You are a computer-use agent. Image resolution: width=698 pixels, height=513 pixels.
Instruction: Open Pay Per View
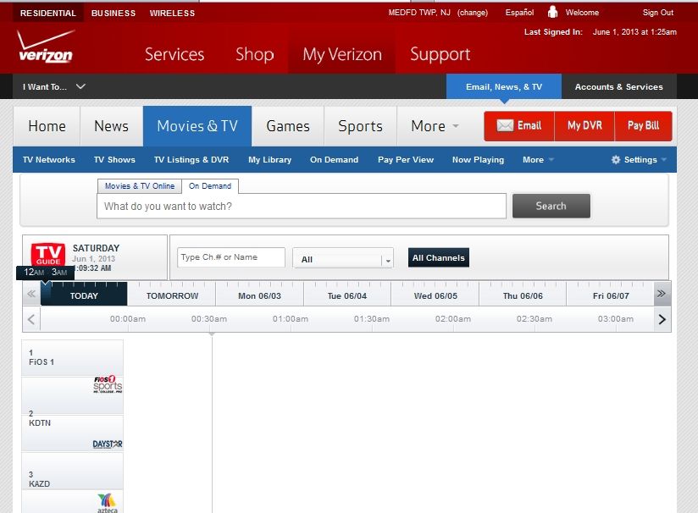(406, 160)
